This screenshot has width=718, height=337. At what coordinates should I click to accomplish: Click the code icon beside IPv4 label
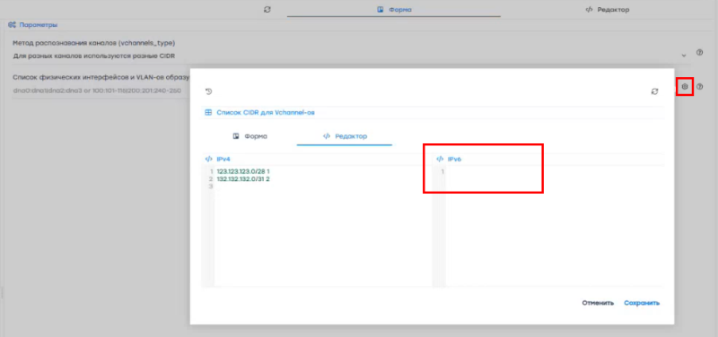[x=209, y=160]
